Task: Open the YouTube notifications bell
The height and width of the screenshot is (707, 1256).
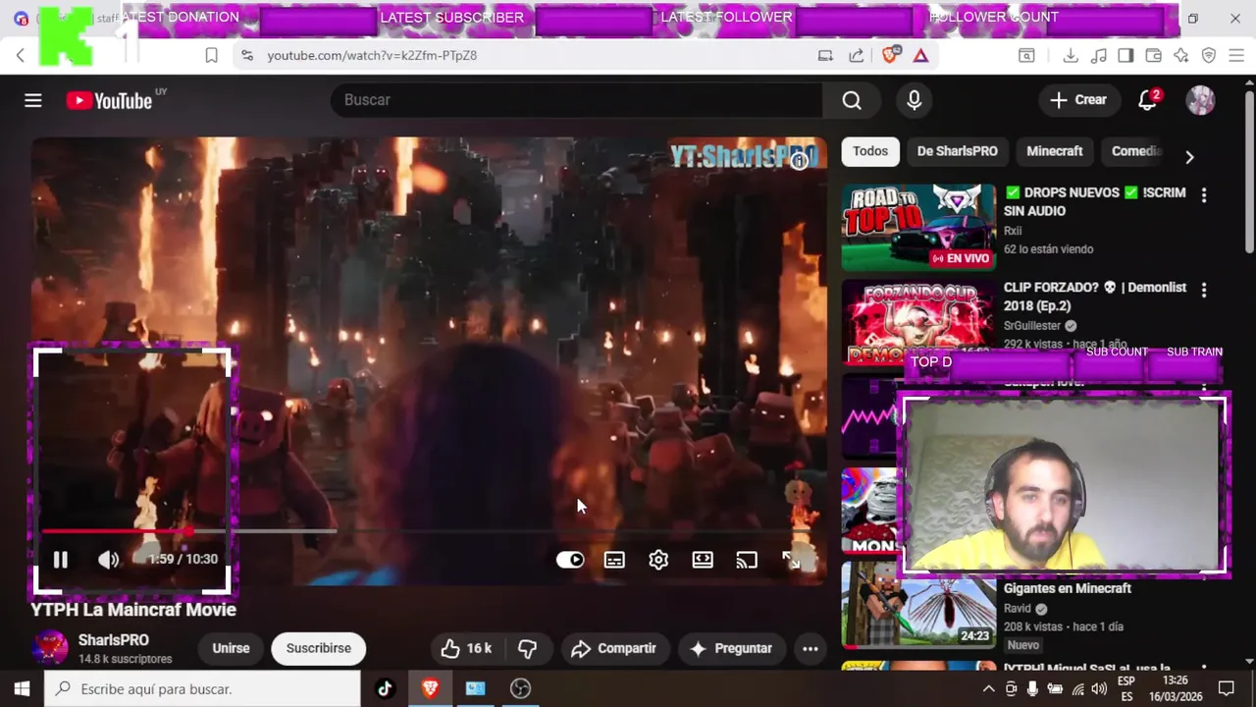Action: pos(1147,100)
